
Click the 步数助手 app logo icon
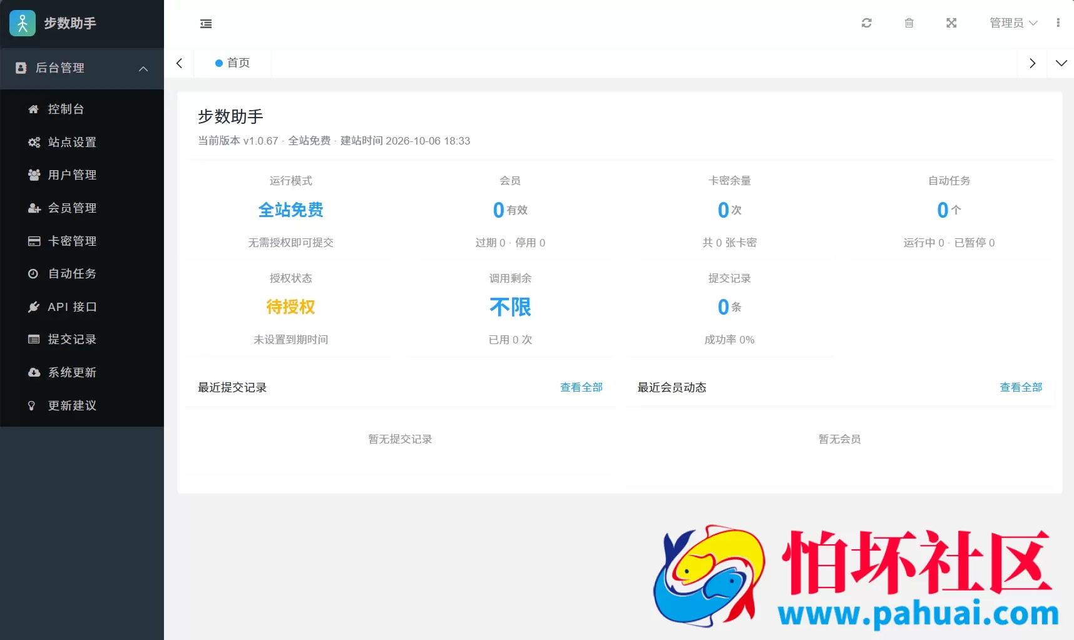pos(23,23)
